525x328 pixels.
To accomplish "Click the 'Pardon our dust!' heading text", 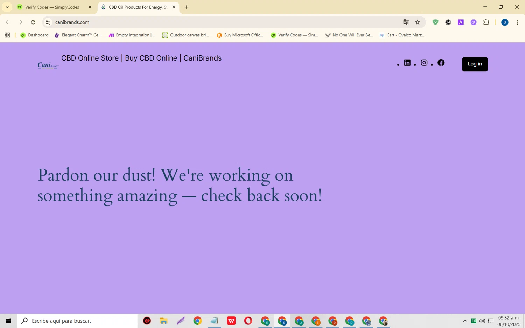I will click(180, 185).
